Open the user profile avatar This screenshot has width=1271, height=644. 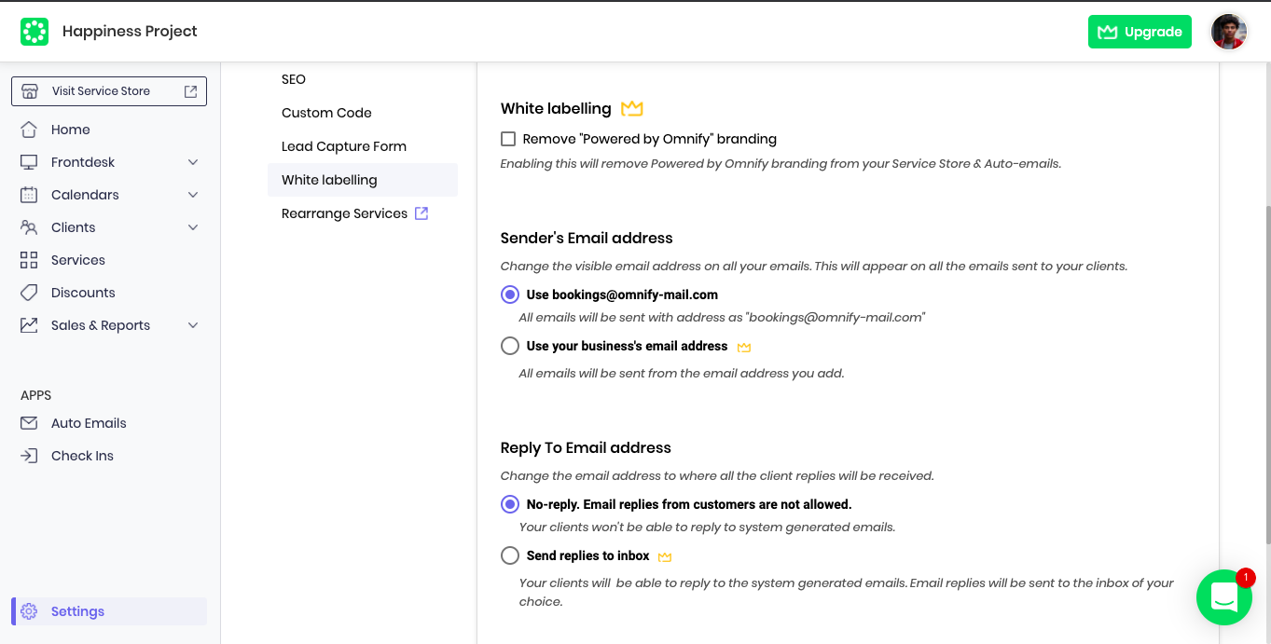[1229, 32]
